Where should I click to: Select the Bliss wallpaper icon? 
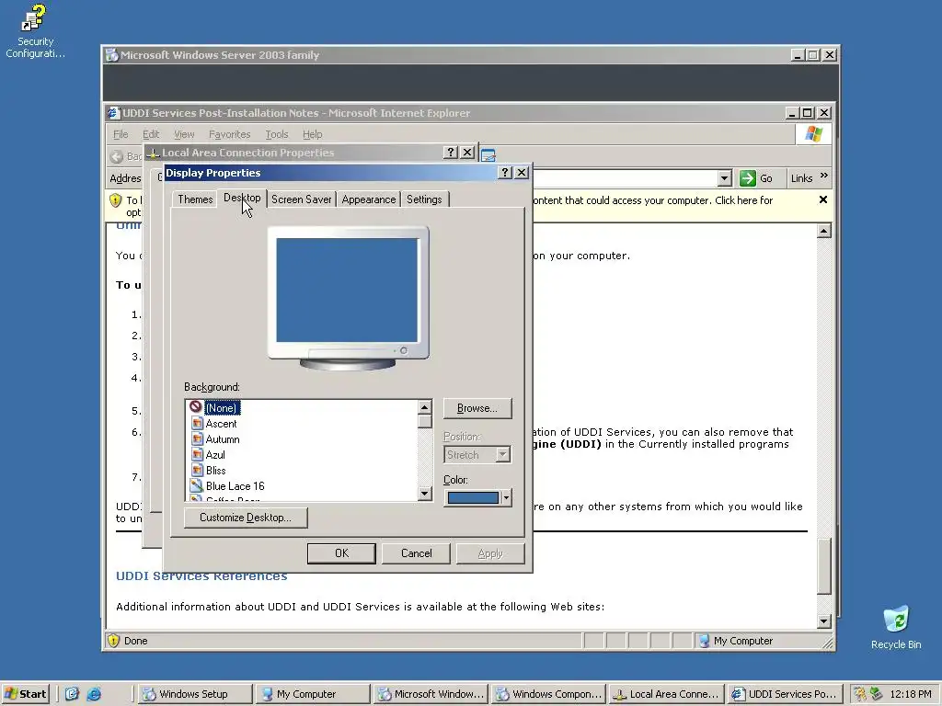[x=197, y=471]
